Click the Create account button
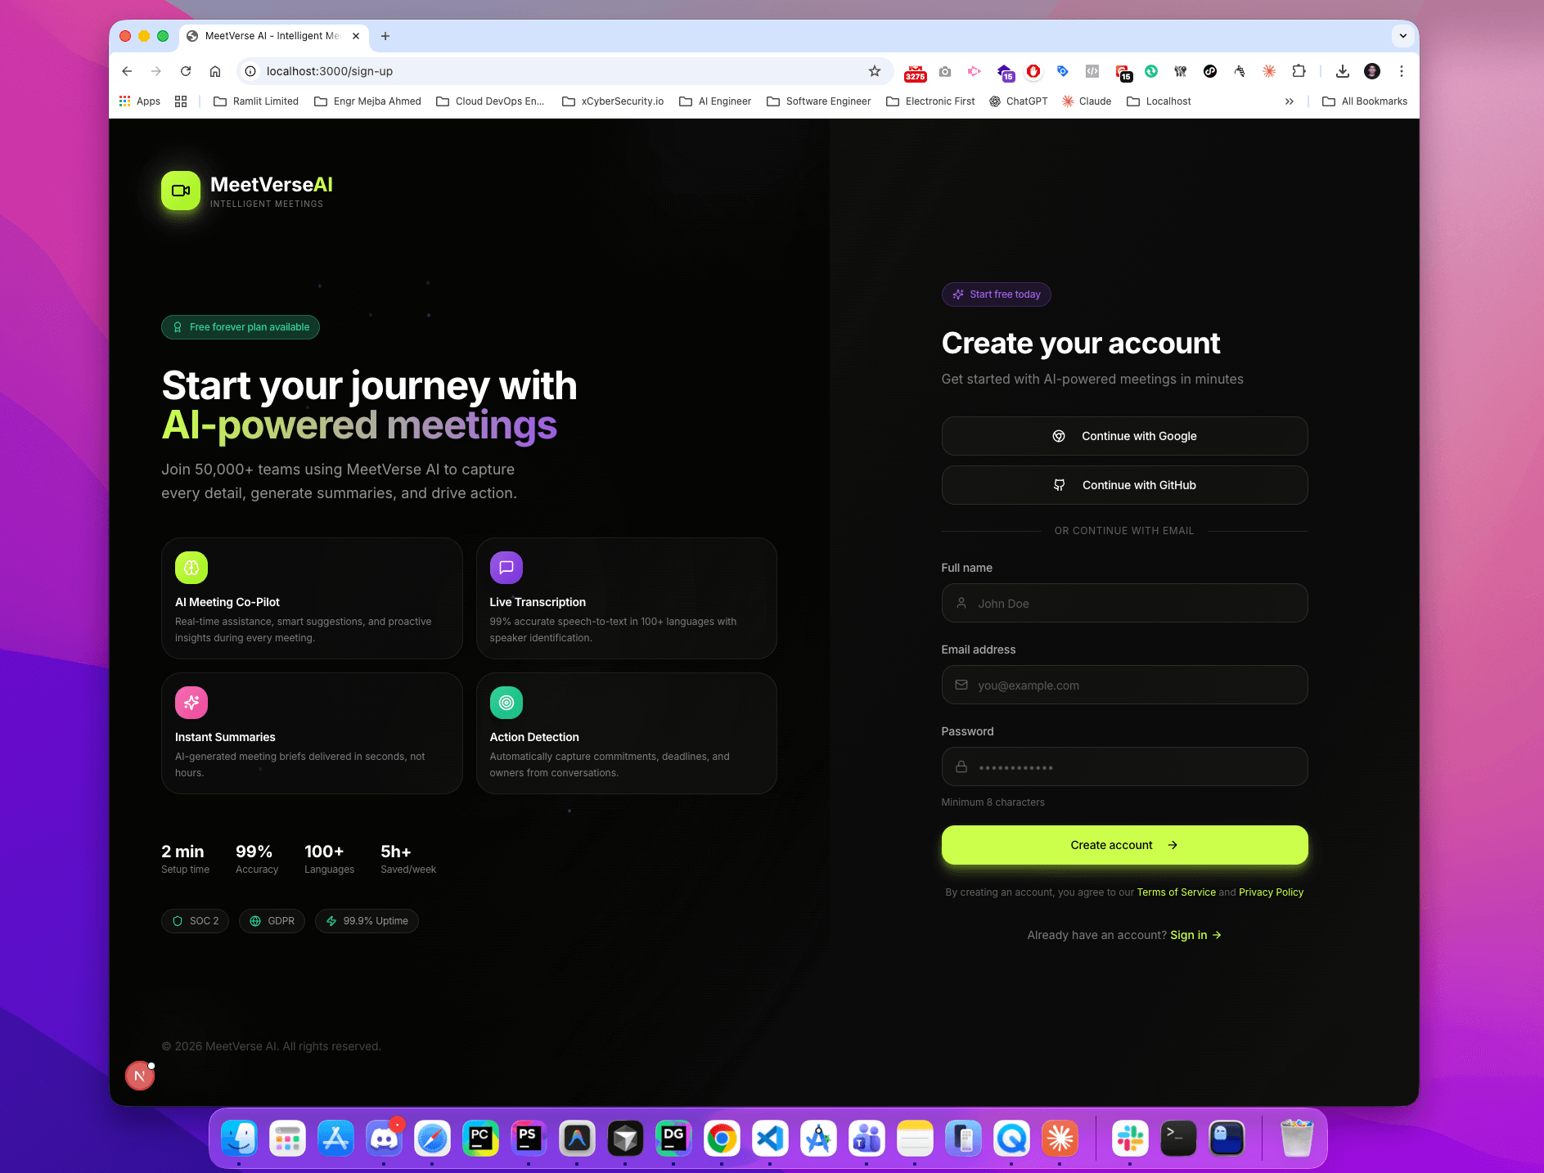The width and height of the screenshot is (1544, 1173). (x=1123, y=845)
